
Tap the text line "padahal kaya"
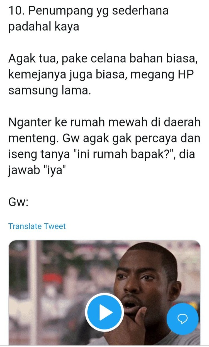coord(44,27)
